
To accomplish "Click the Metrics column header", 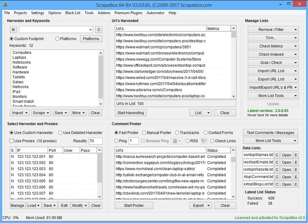I will coord(218,28).
